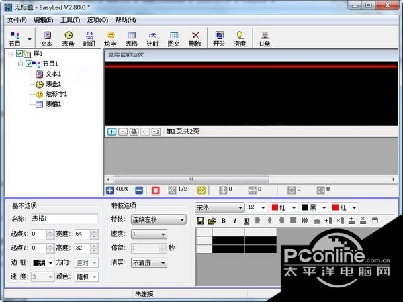Toggle bold B formatting
Viewport: 403px width, 302px height.
pos(224,221)
